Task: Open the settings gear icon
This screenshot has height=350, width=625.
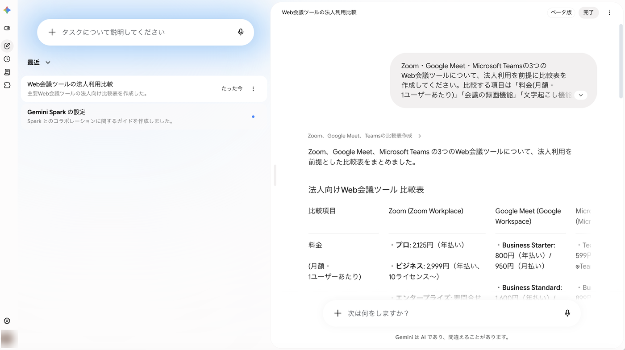Action: [x=7, y=321]
